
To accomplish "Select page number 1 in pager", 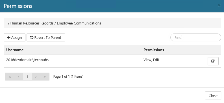I will tap(27, 77).
